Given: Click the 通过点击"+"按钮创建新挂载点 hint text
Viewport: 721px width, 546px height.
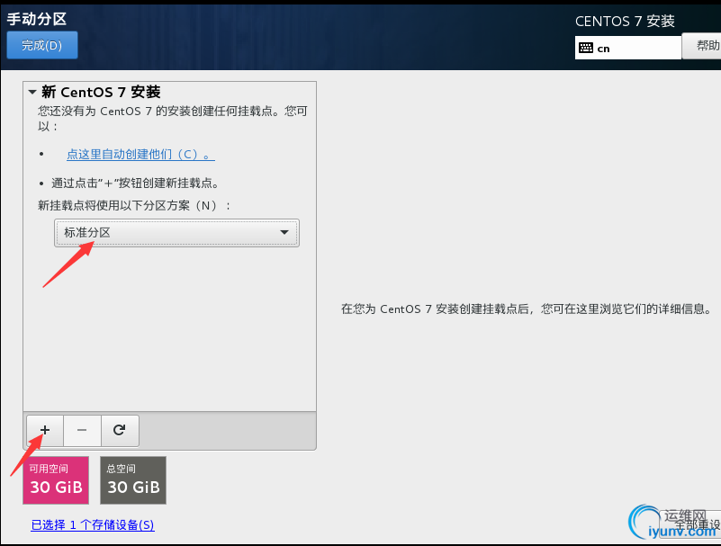Looking at the screenshot, I should (x=135, y=183).
